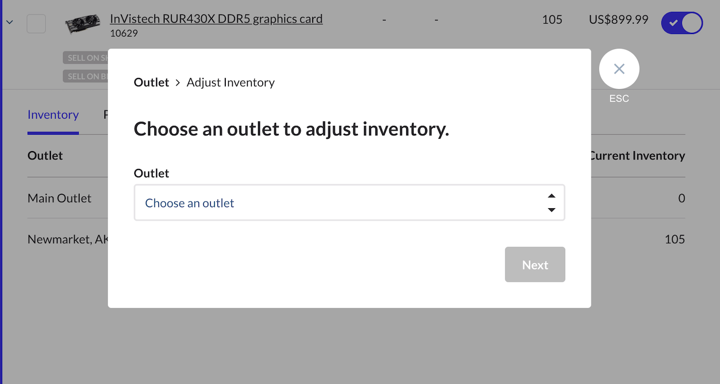The image size is (720, 384).
Task: Click the Adjust Inventory breadcrumb item
Action: point(230,82)
